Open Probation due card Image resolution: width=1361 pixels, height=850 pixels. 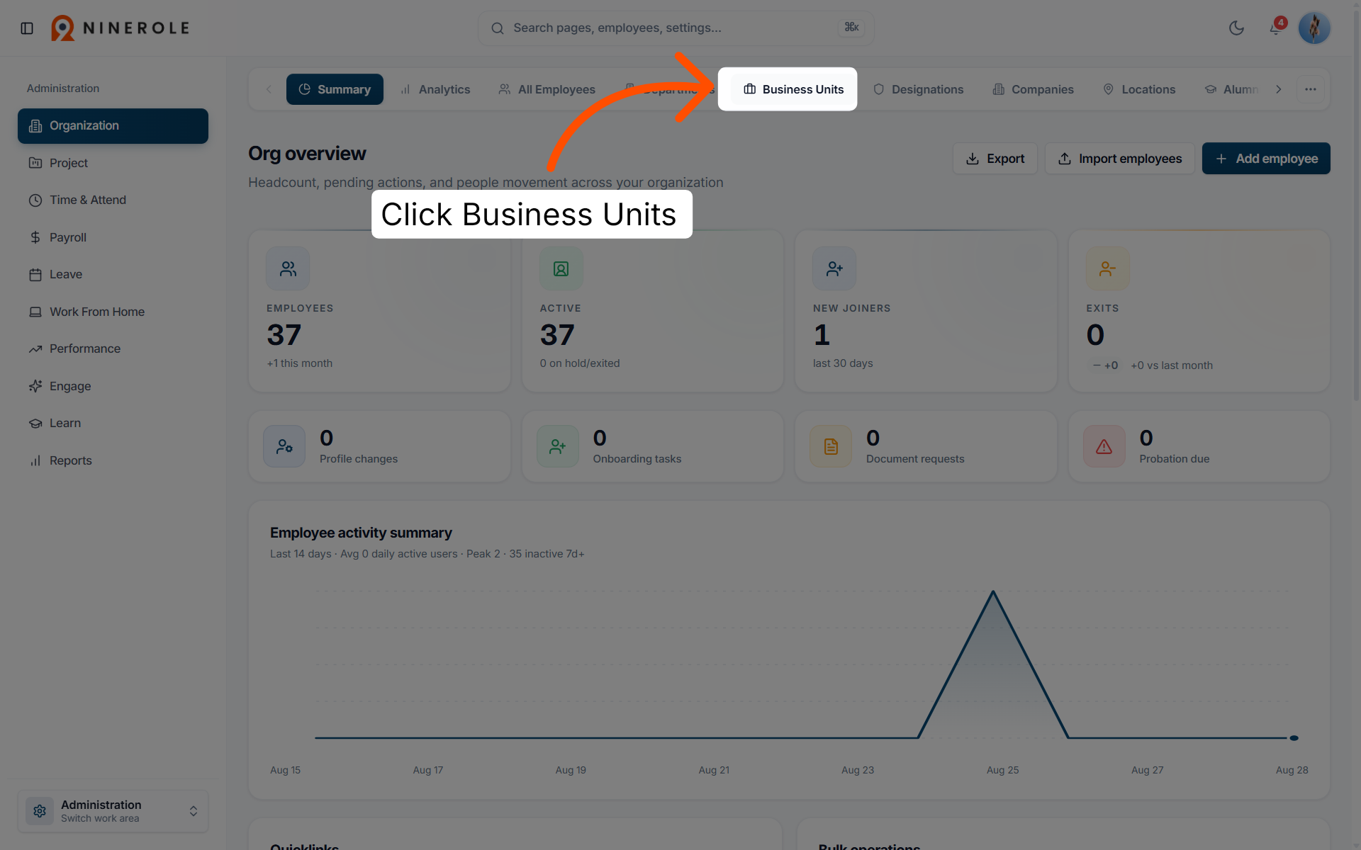click(1199, 447)
